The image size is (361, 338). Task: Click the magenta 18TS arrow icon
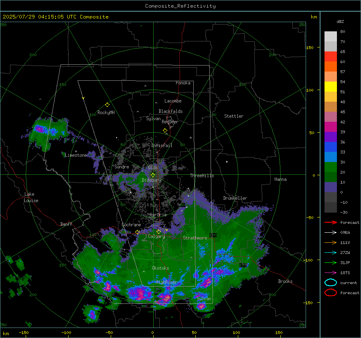(x=331, y=273)
